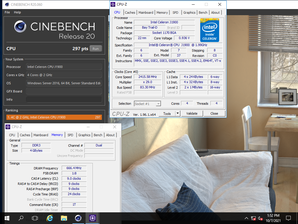298x224 pixels.
Task: Select the Caches tab in the lower CPU-Z window
Action: [x=25, y=135]
